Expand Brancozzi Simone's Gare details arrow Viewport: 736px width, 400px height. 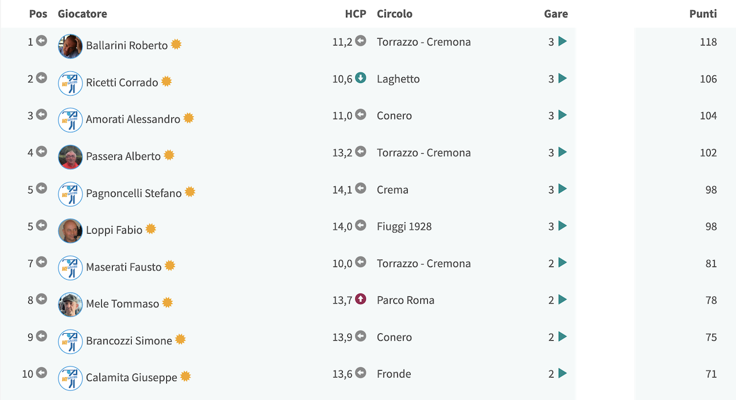(x=562, y=337)
